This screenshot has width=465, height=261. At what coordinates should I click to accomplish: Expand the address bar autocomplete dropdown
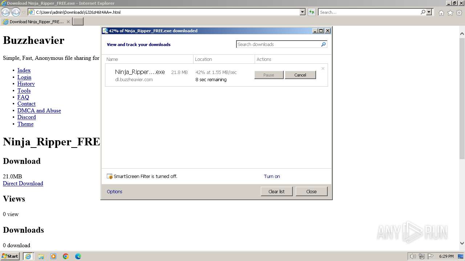pos(303,12)
